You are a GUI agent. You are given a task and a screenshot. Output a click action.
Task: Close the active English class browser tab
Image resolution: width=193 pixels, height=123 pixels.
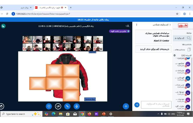[x=65, y=8]
